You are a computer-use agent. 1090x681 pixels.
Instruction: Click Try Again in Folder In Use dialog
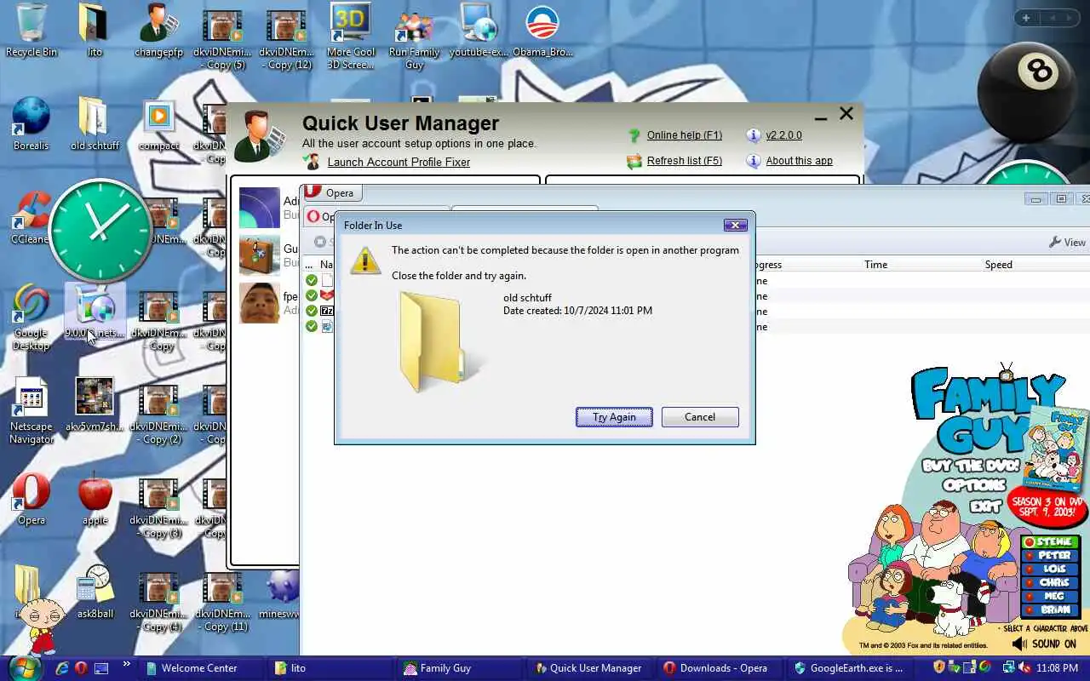coord(614,417)
